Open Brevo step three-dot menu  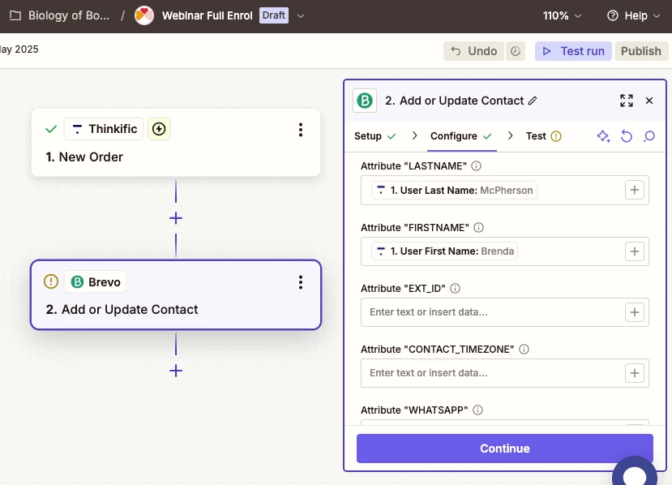(x=301, y=282)
